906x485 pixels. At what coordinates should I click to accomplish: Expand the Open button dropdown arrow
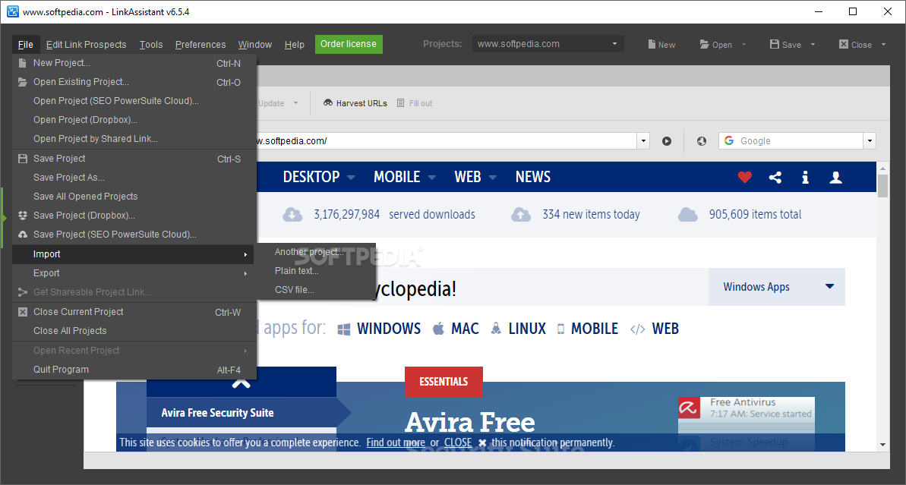[x=743, y=45]
